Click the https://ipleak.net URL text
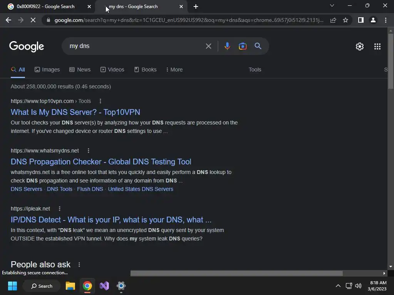 pyautogui.click(x=30, y=209)
